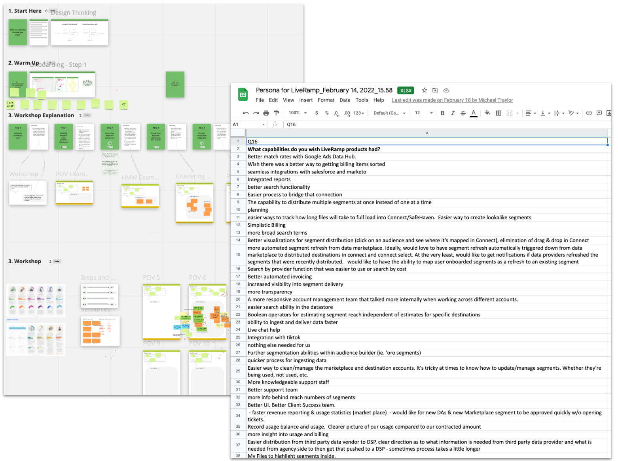This screenshot has width=618, height=461.
Task: Open text rotation dropdown
Action: [x=573, y=113]
